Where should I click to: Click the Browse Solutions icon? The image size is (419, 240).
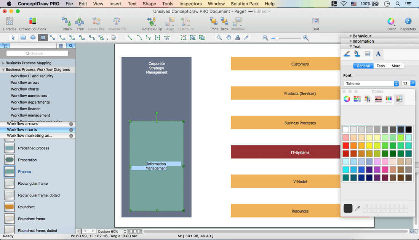[33, 22]
